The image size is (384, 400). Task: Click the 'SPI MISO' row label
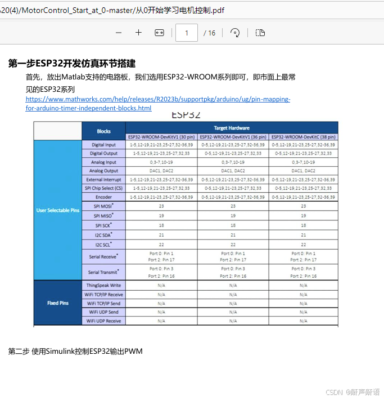click(x=103, y=216)
